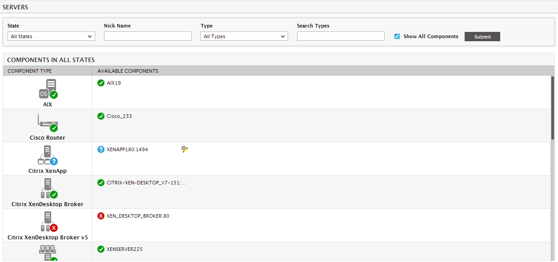The width and height of the screenshot is (558, 262).
Task: Open the Cisco_233 component
Action: click(x=119, y=116)
